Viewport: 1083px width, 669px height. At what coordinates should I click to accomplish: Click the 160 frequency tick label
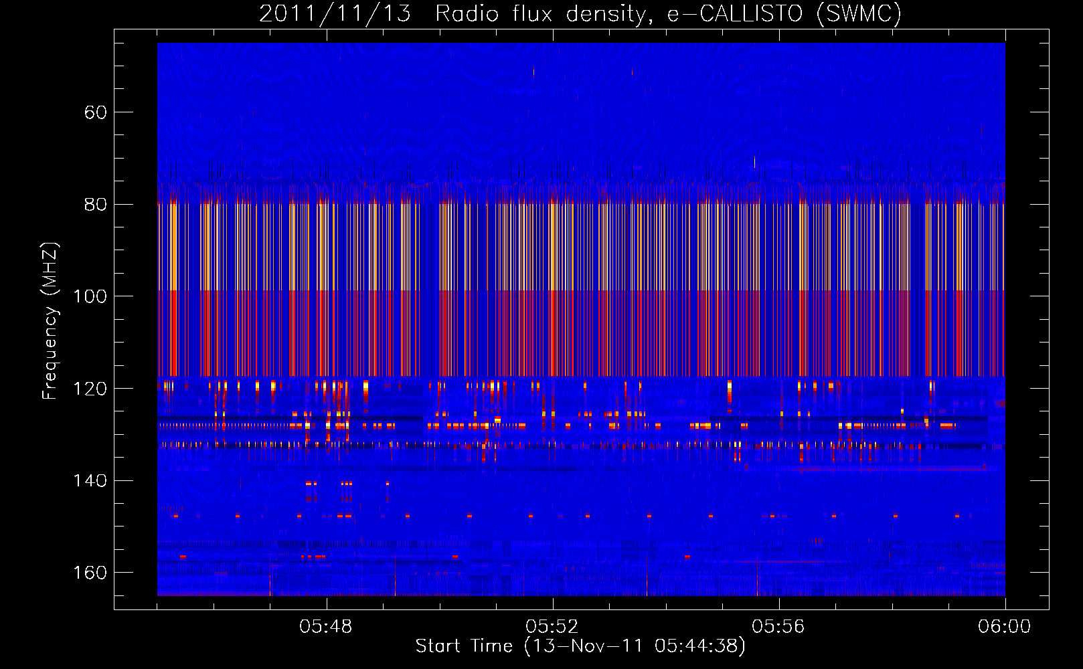point(90,573)
